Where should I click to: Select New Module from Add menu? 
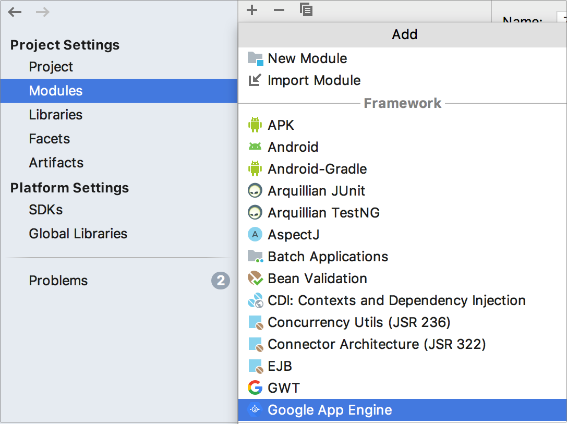coord(307,58)
